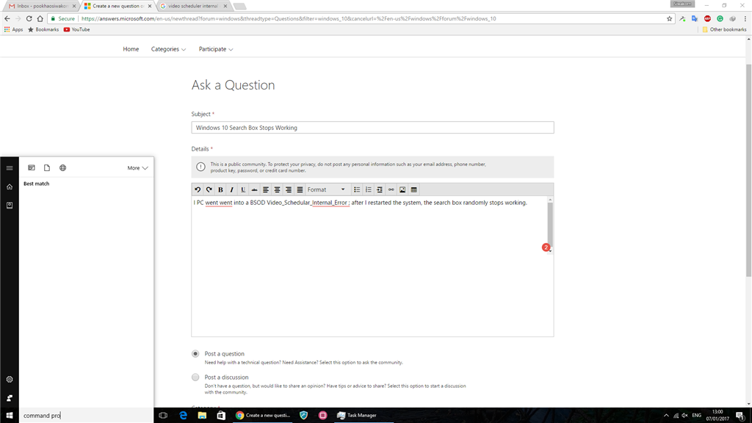
Task: Insert an image from the editor toolbar
Action: (402, 190)
